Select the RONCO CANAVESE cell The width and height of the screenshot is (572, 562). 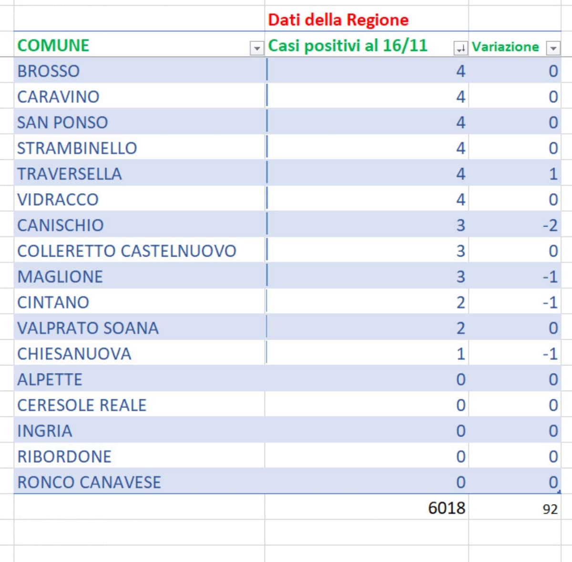pyautogui.click(x=89, y=482)
